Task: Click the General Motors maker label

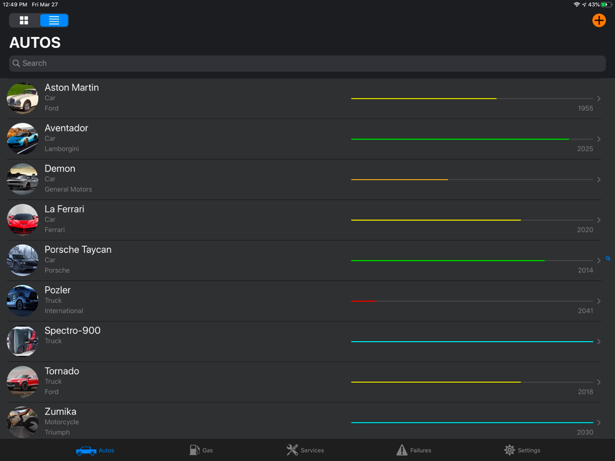Action: tap(68, 189)
